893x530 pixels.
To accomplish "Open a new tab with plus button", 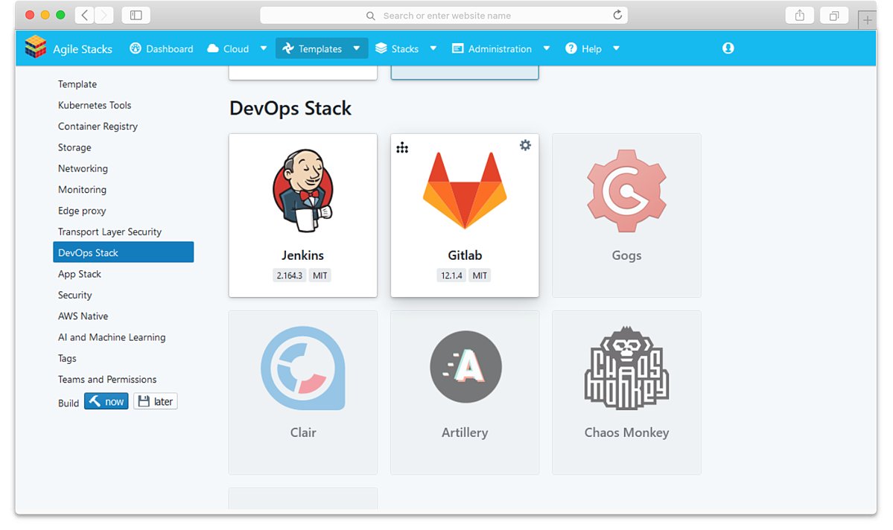I will 867,21.
